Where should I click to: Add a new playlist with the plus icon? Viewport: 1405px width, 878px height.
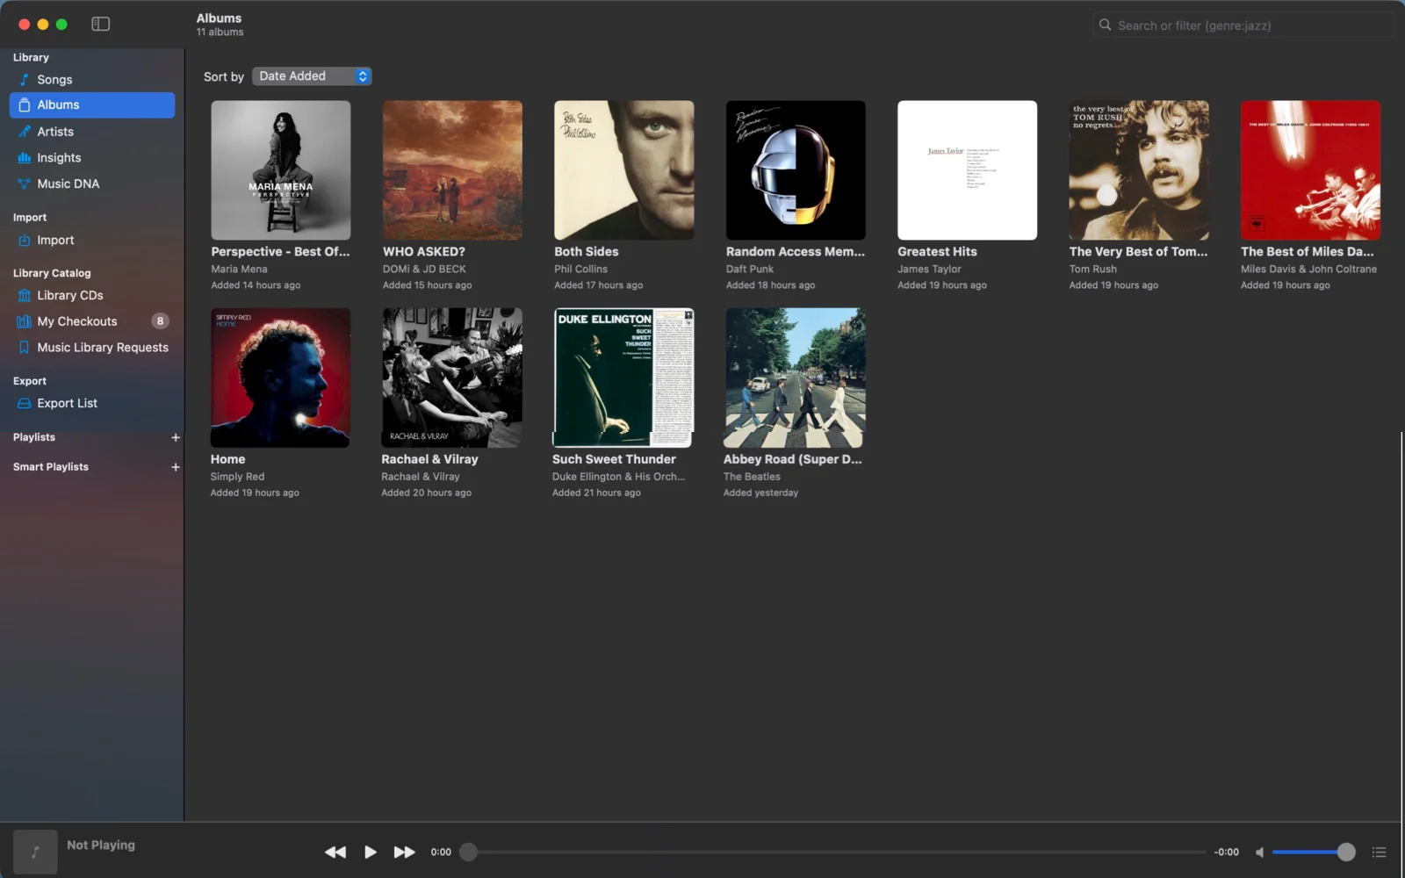175,437
